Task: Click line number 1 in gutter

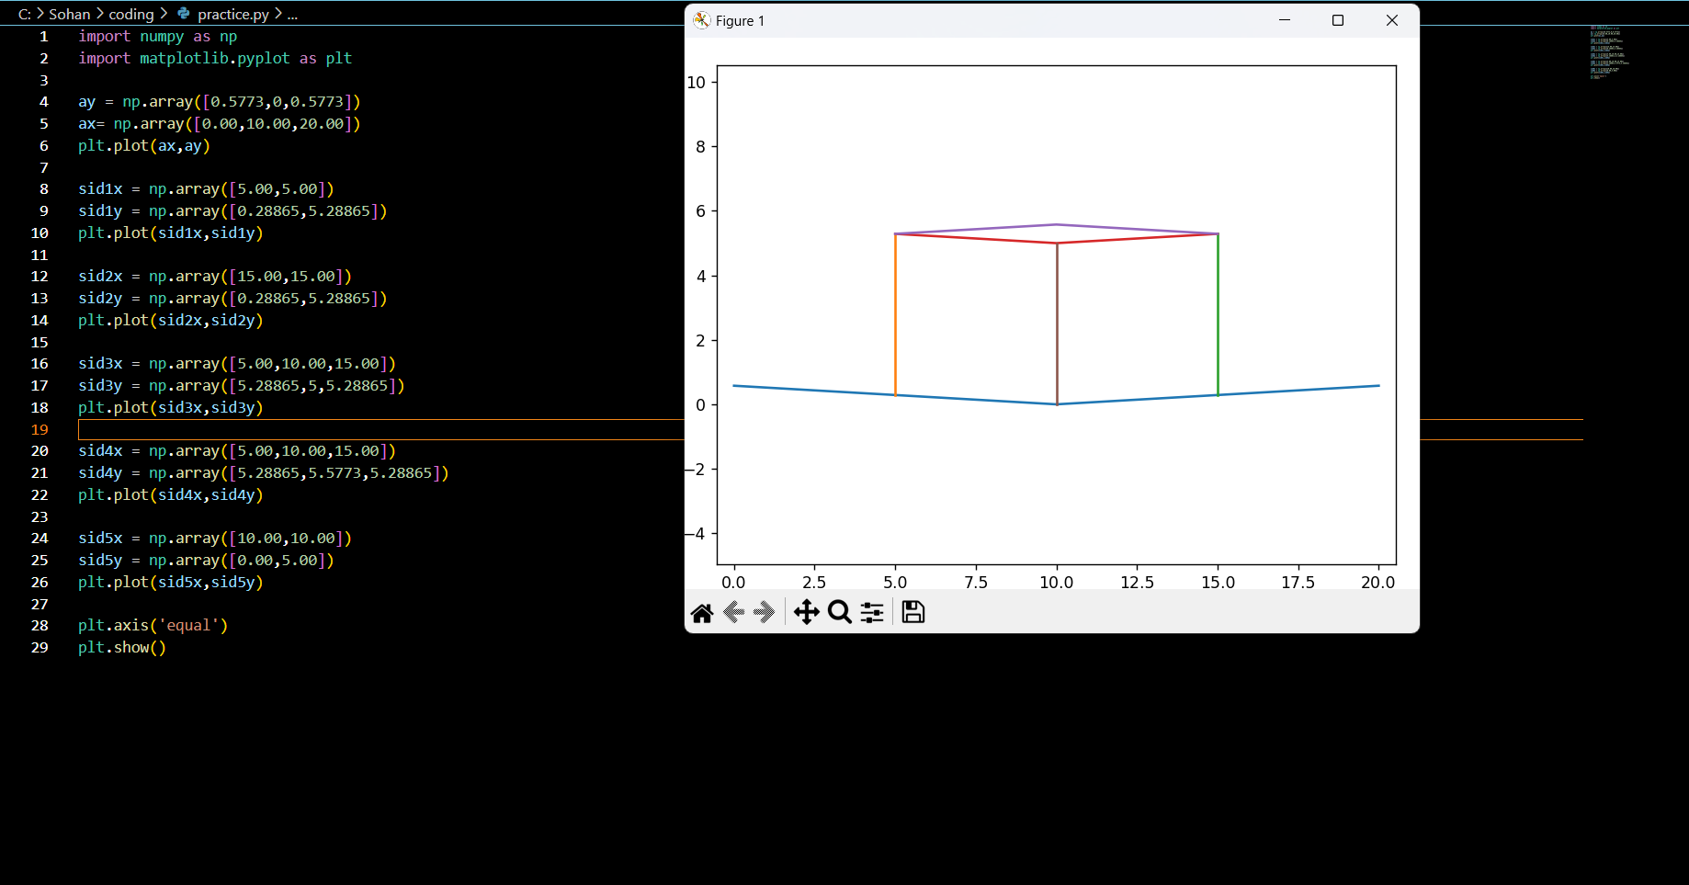Action: (x=43, y=36)
